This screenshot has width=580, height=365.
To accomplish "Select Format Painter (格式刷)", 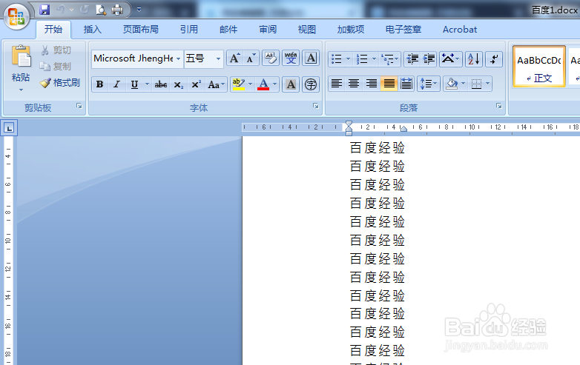I will point(60,83).
